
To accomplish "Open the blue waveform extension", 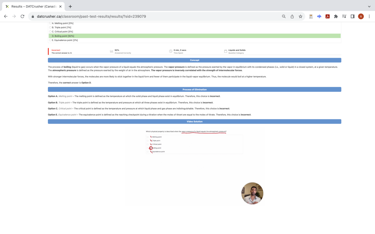I will pos(319,16).
